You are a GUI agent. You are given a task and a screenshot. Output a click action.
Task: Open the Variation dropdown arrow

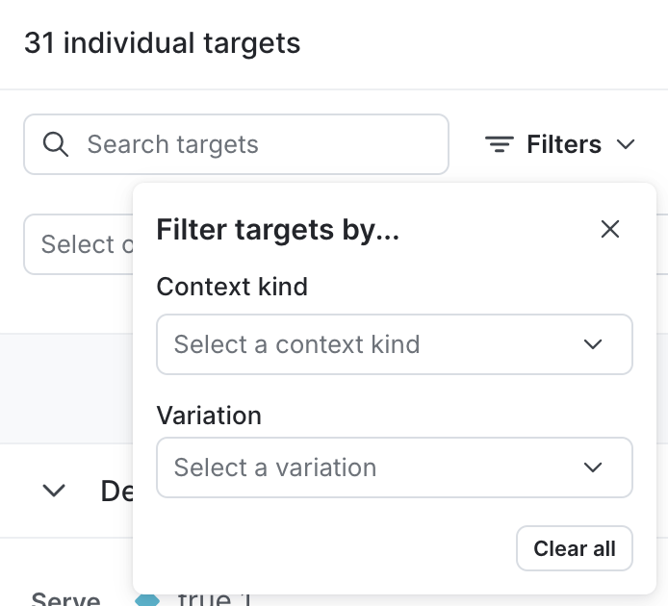pyautogui.click(x=593, y=467)
